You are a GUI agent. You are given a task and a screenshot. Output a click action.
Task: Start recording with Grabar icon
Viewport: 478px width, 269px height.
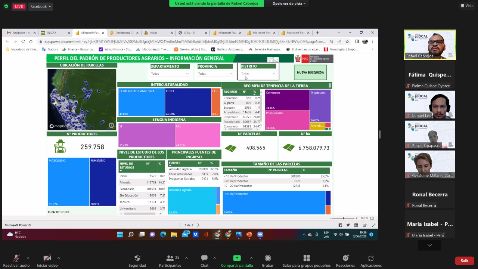pyautogui.click(x=268, y=258)
